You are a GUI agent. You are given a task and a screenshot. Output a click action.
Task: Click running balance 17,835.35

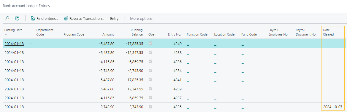click(x=135, y=80)
